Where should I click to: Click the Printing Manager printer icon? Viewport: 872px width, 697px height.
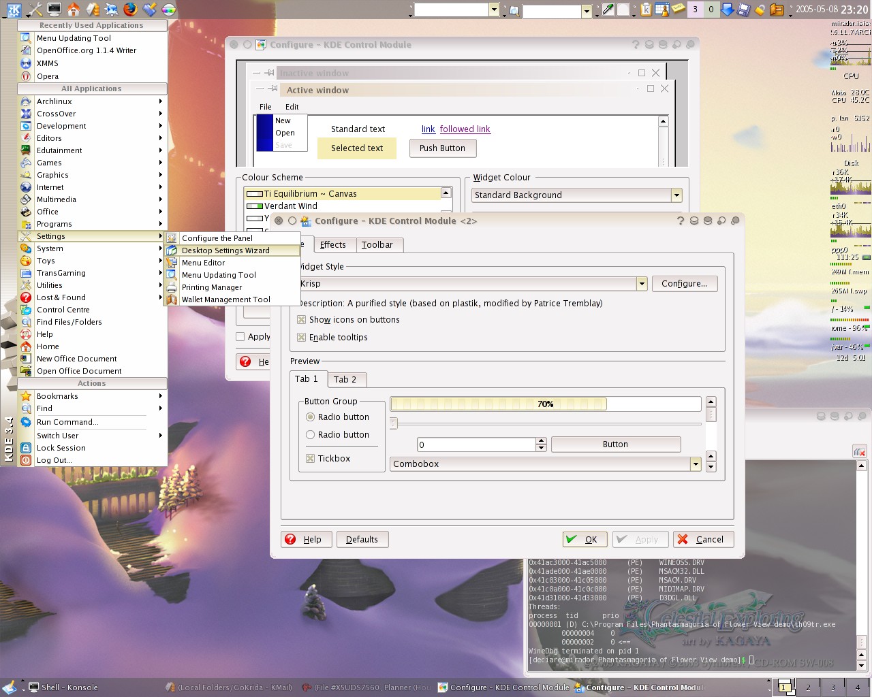[x=172, y=287]
